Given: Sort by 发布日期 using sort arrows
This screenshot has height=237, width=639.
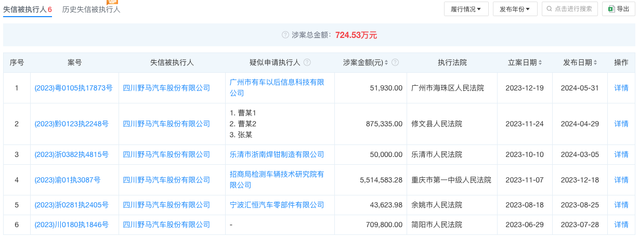Looking at the screenshot, I should click(x=595, y=62).
